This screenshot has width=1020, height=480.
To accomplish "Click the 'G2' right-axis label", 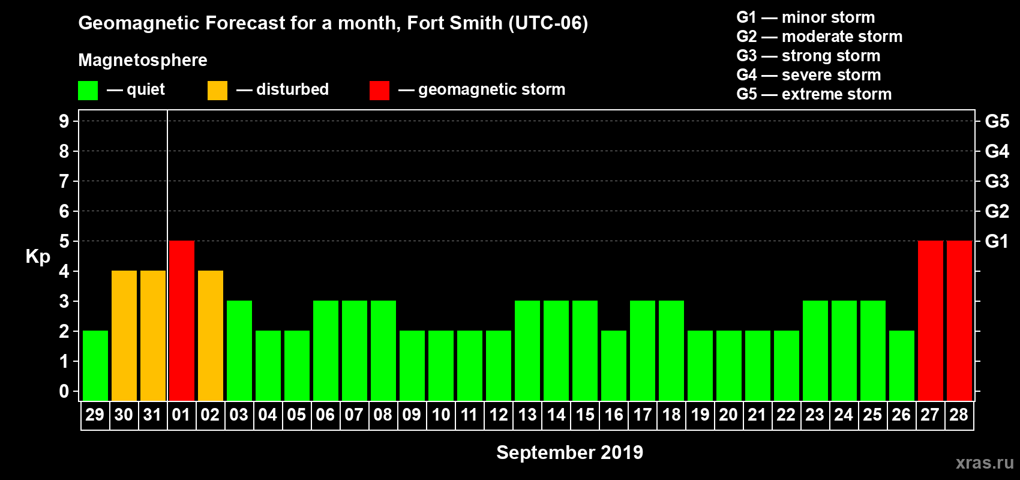I will coord(997,211).
